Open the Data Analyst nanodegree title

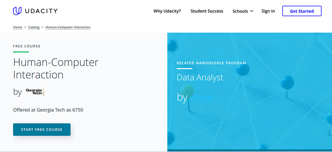(200, 78)
